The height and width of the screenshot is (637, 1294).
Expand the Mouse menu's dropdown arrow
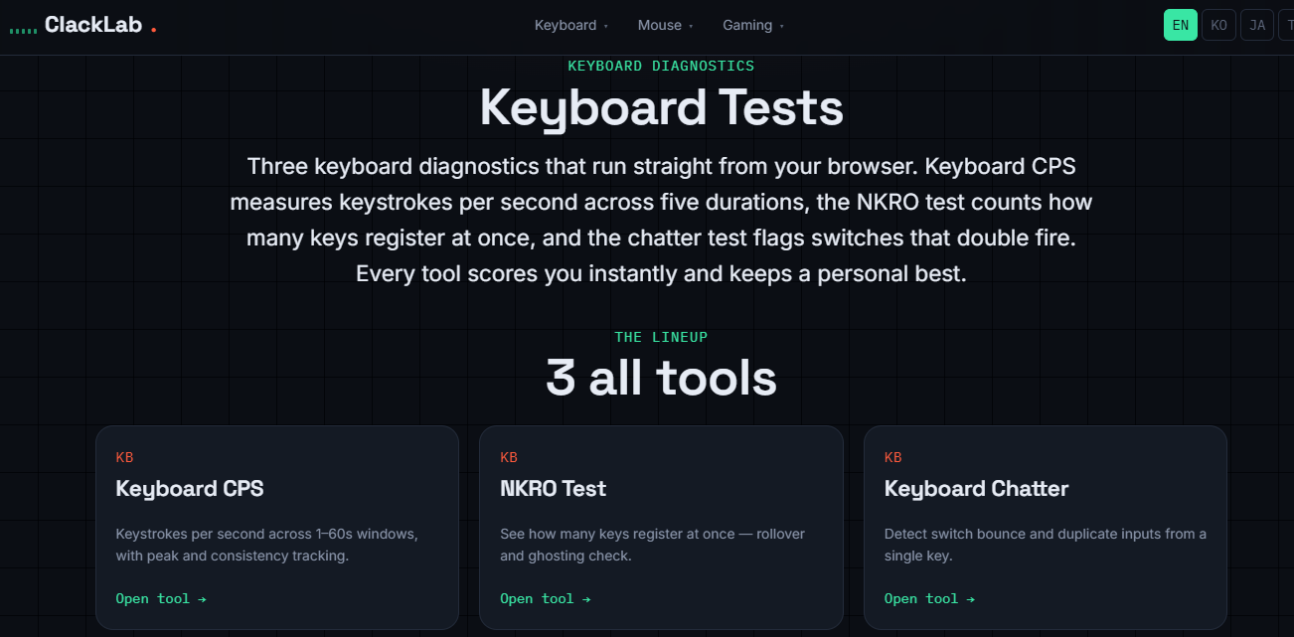[691, 26]
